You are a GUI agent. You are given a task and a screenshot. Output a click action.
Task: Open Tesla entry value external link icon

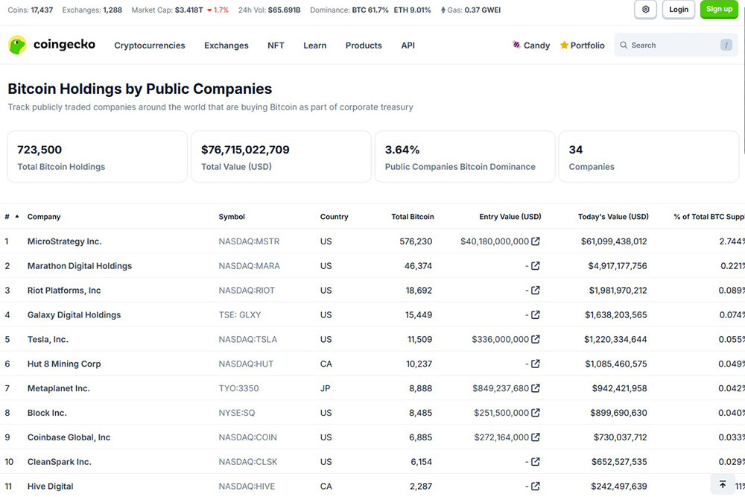(536, 339)
